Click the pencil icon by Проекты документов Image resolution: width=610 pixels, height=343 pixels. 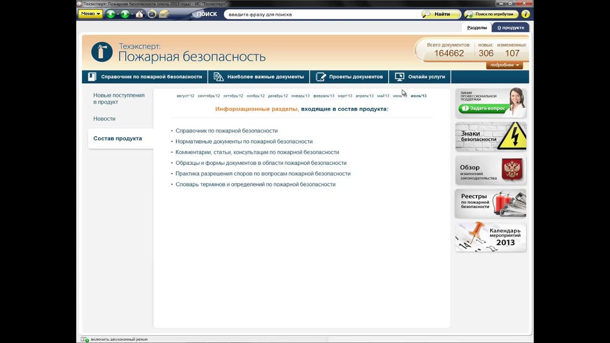coord(321,77)
